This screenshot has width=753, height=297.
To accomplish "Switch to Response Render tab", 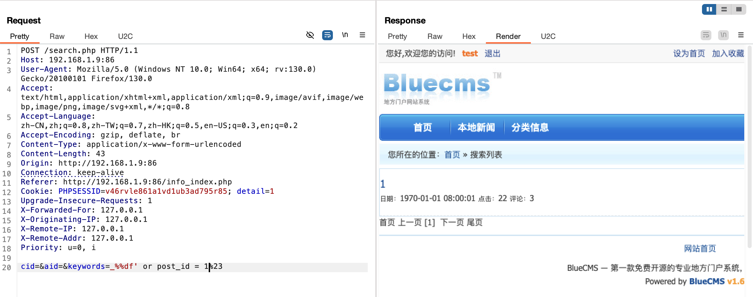I will point(508,36).
